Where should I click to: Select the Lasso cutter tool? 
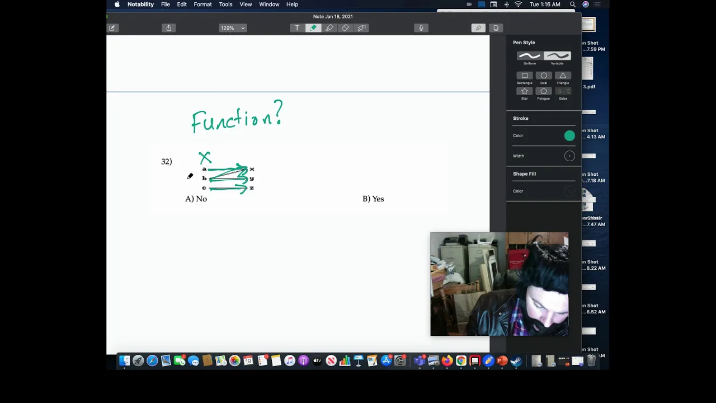[x=361, y=28]
